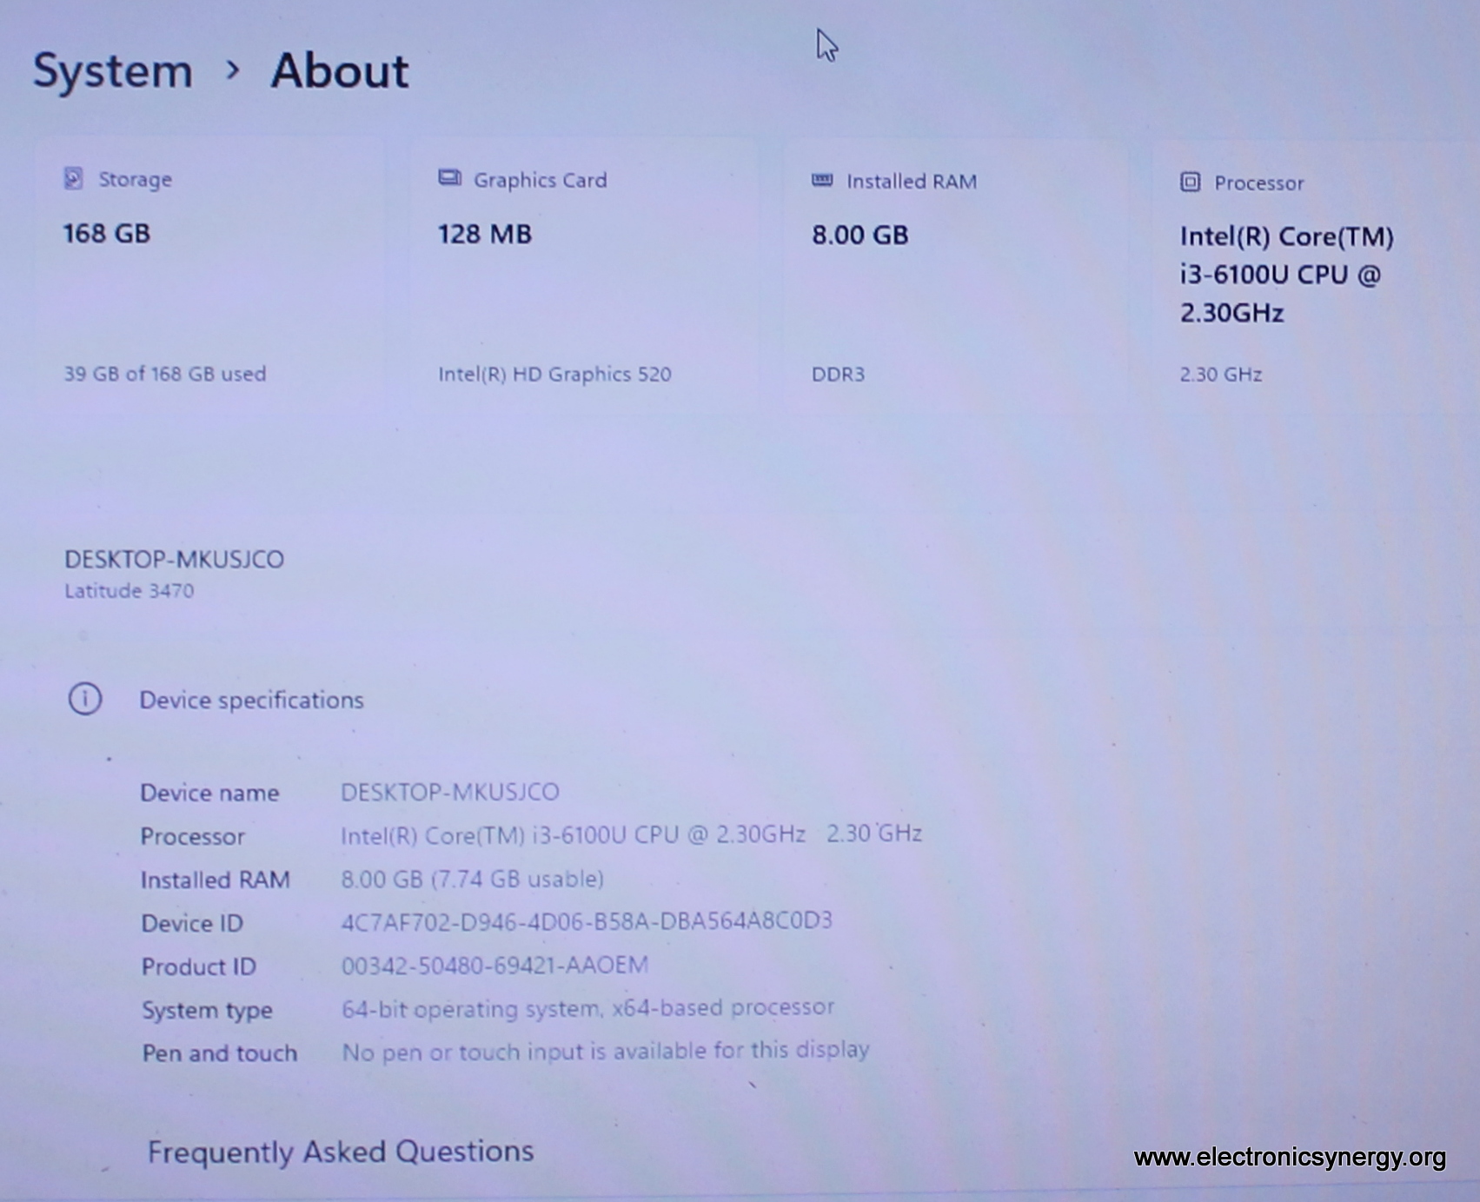Click the Storage card icon
1480x1202 pixels.
click(x=74, y=179)
